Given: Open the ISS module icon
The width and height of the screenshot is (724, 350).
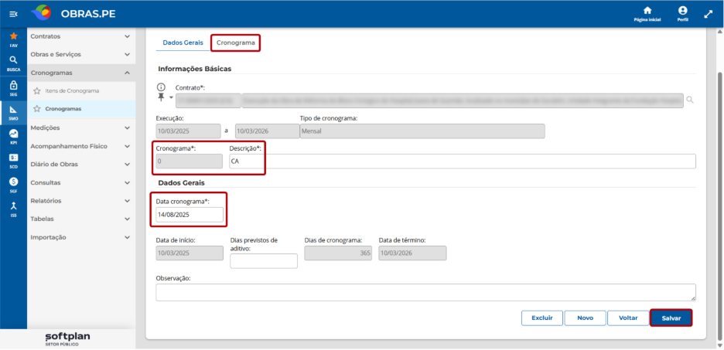Looking at the screenshot, I should click(13, 209).
